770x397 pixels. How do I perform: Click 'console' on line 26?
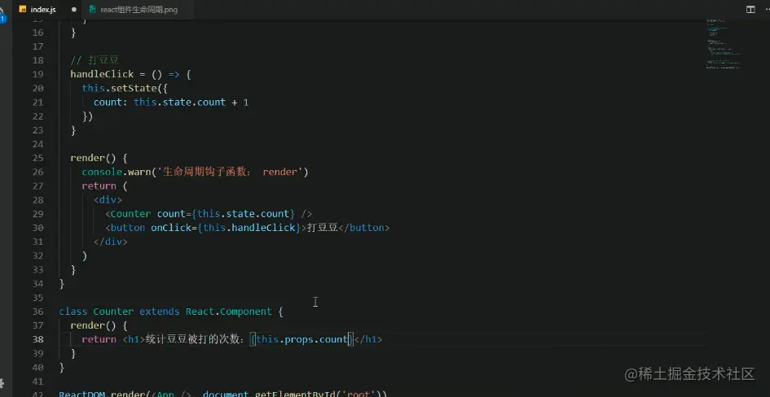pyautogui.click(x=101, y=172)
